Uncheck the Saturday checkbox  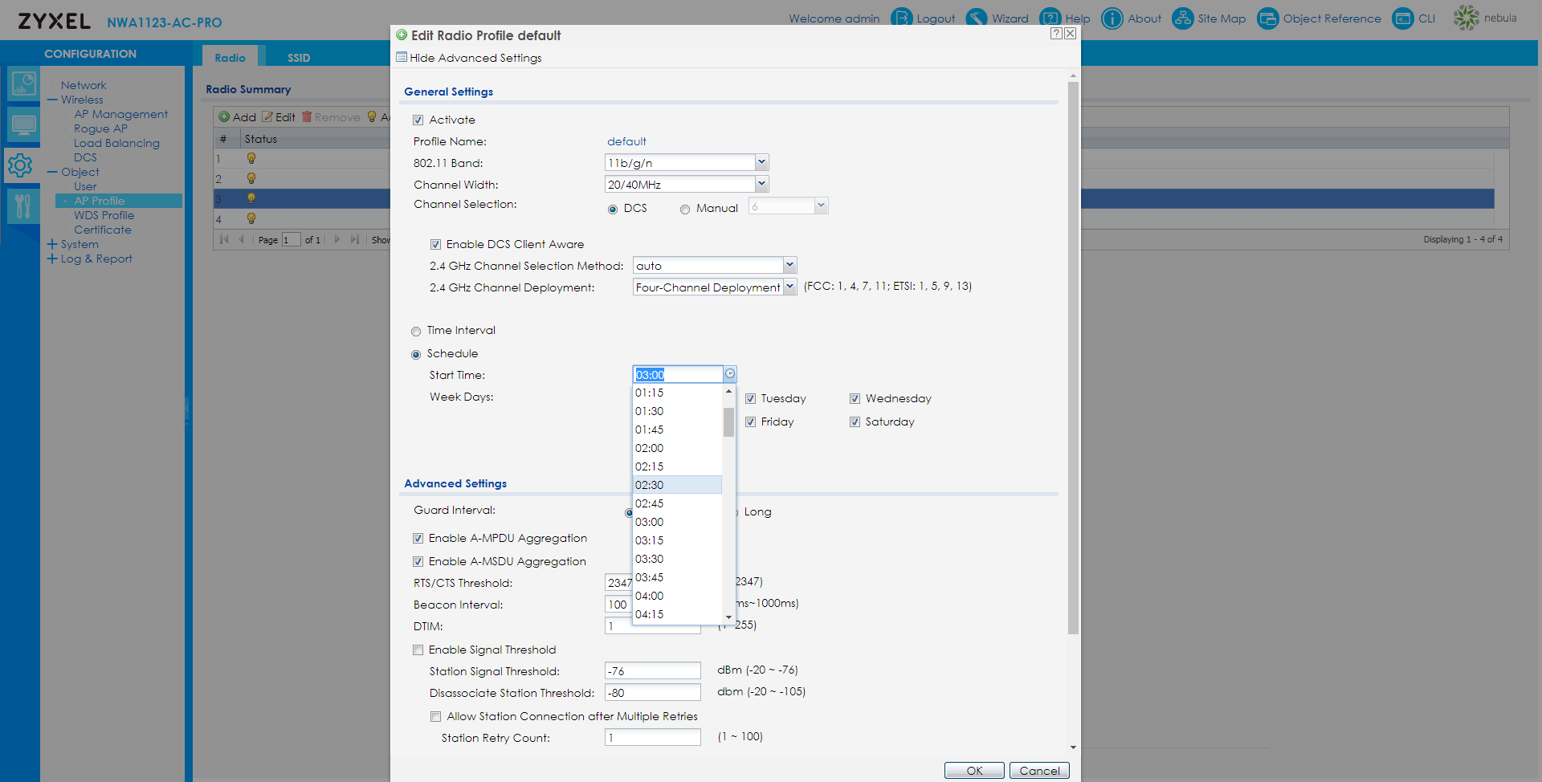[x=855, y=422]
